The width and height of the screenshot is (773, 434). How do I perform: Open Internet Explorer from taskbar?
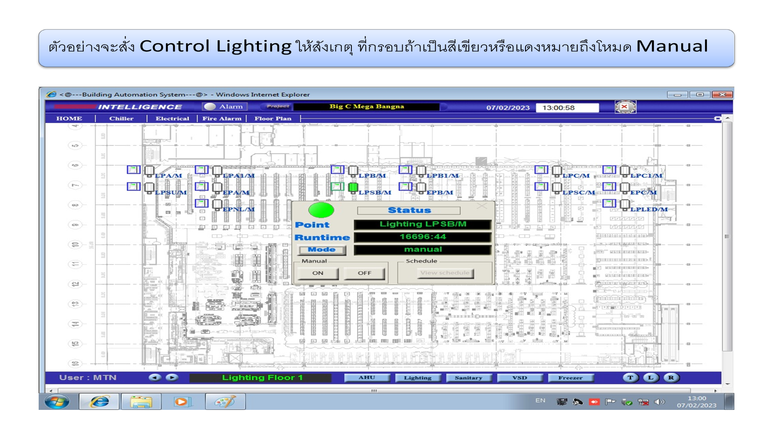click(x=99, y=401)
